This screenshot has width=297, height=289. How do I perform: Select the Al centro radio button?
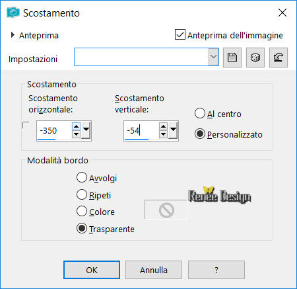[200, 113]
